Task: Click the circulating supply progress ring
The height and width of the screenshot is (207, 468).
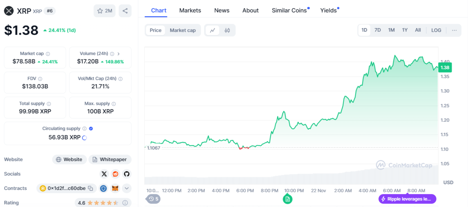Action: [x=84, y=138]
